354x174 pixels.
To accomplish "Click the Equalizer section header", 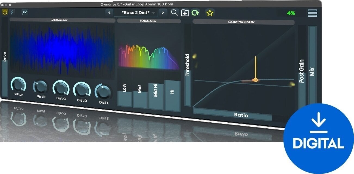I will pos(149,21).
